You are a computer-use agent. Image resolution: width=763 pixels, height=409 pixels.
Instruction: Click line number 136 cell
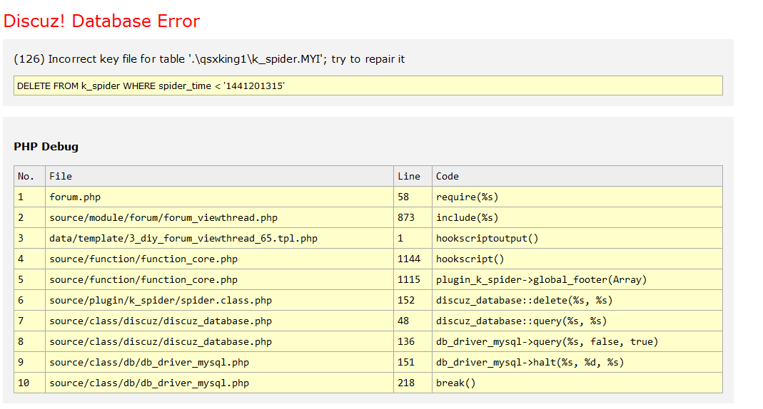coord(406,341)
